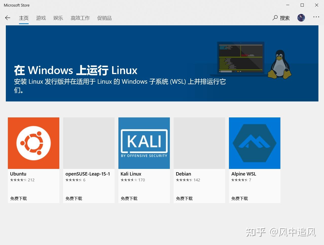Click the user profile avatar
This screenshot has width=324, height=245.
tap(301, 18)
